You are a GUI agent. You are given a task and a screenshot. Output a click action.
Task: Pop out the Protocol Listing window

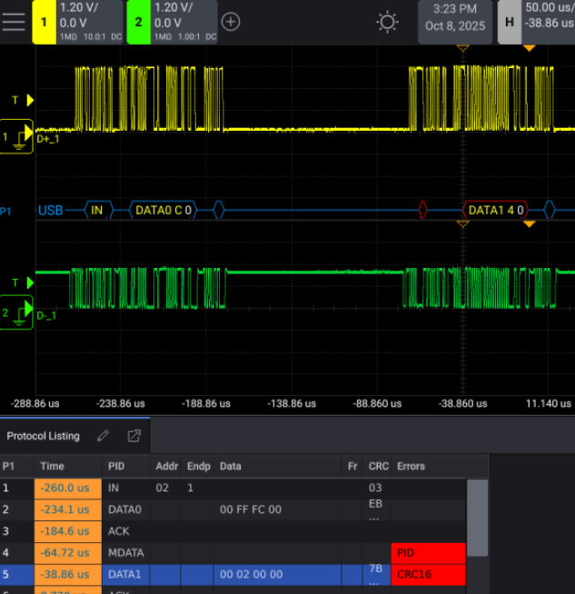tap(134, 436)
